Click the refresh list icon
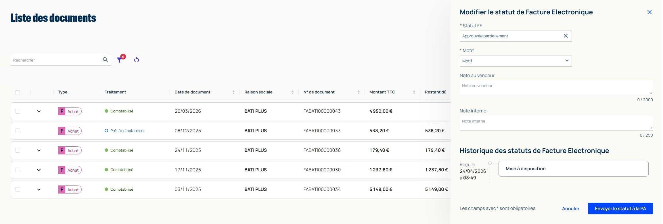 (x=137, y=60)
